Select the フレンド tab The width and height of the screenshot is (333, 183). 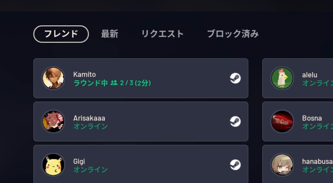pos(61,34)
